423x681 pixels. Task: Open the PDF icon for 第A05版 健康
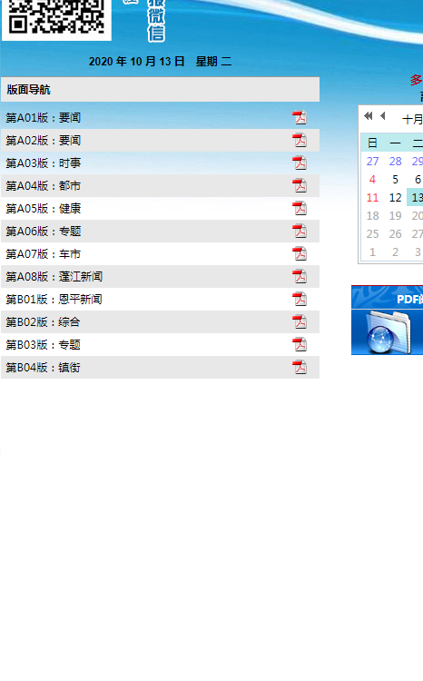pyautogui.click(x=300, y=208)
